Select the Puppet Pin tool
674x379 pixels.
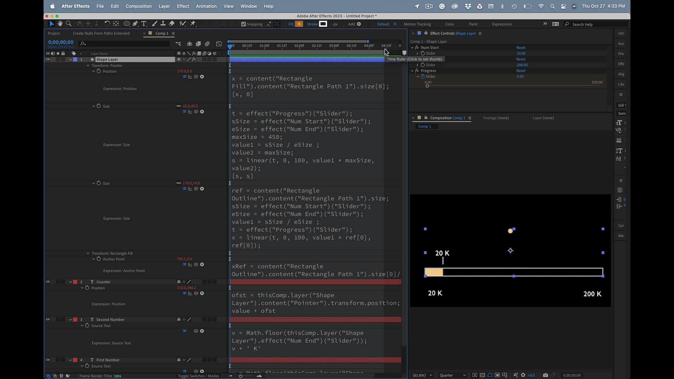tap(193, 24)
